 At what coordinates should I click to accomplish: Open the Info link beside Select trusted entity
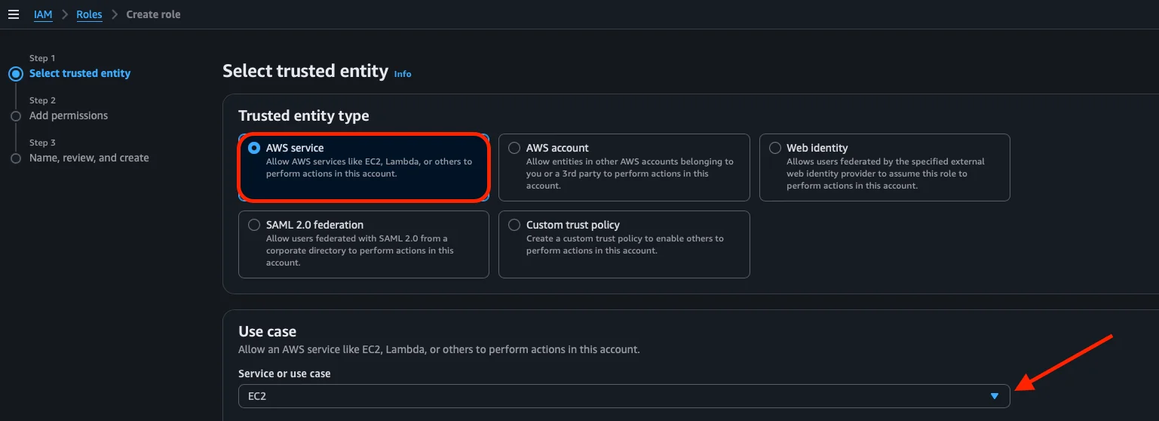coord(403,74)
